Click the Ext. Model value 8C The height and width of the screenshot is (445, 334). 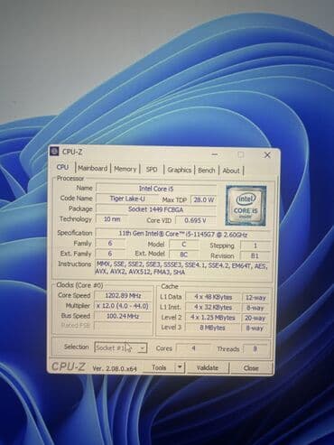pos(183,255)
